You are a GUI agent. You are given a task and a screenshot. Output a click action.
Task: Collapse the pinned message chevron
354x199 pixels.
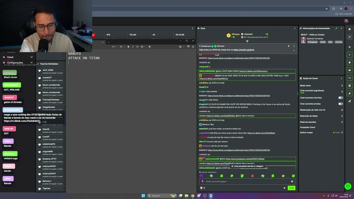(294, 51)
